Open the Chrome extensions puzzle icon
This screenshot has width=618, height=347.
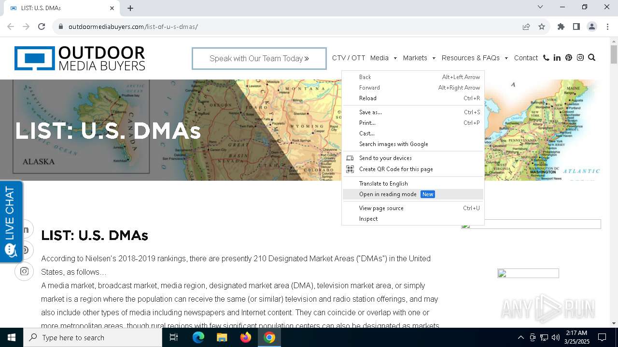[x=561, y=27]
